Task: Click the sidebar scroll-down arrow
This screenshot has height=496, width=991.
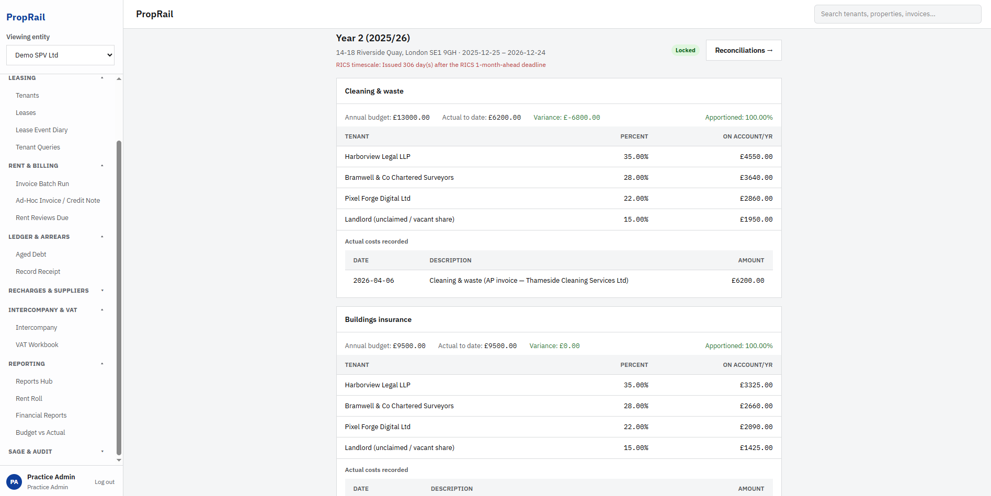Action: [x=119, y=460]
